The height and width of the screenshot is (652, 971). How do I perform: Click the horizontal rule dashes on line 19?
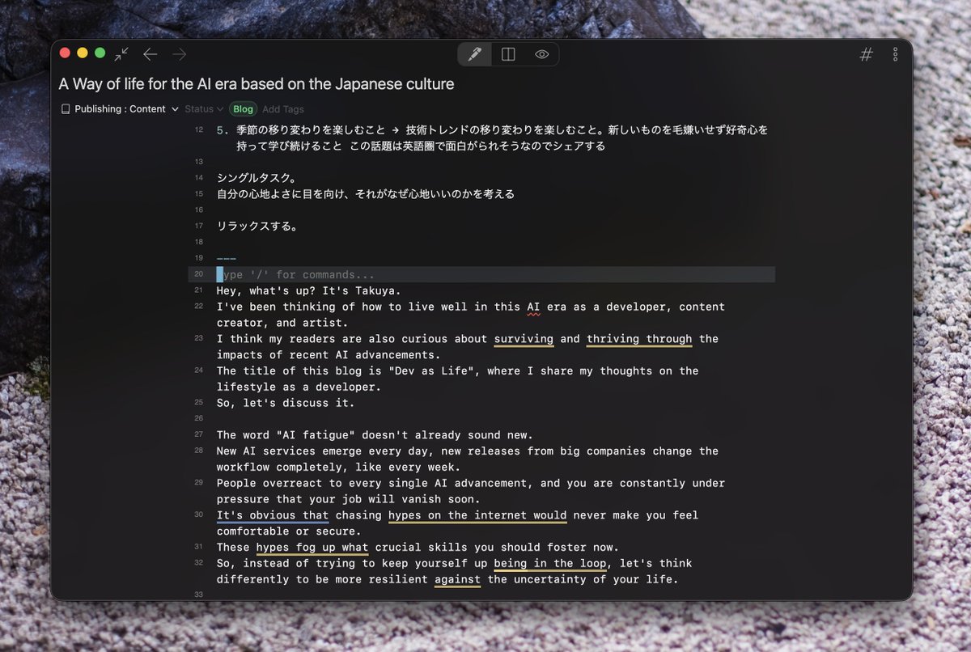227,259
